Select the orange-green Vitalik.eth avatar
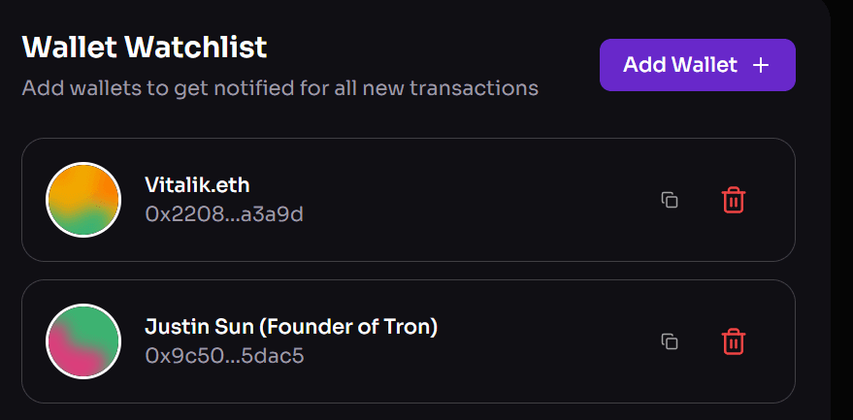The height and width of the screenshot is (420, 853). 83,200
